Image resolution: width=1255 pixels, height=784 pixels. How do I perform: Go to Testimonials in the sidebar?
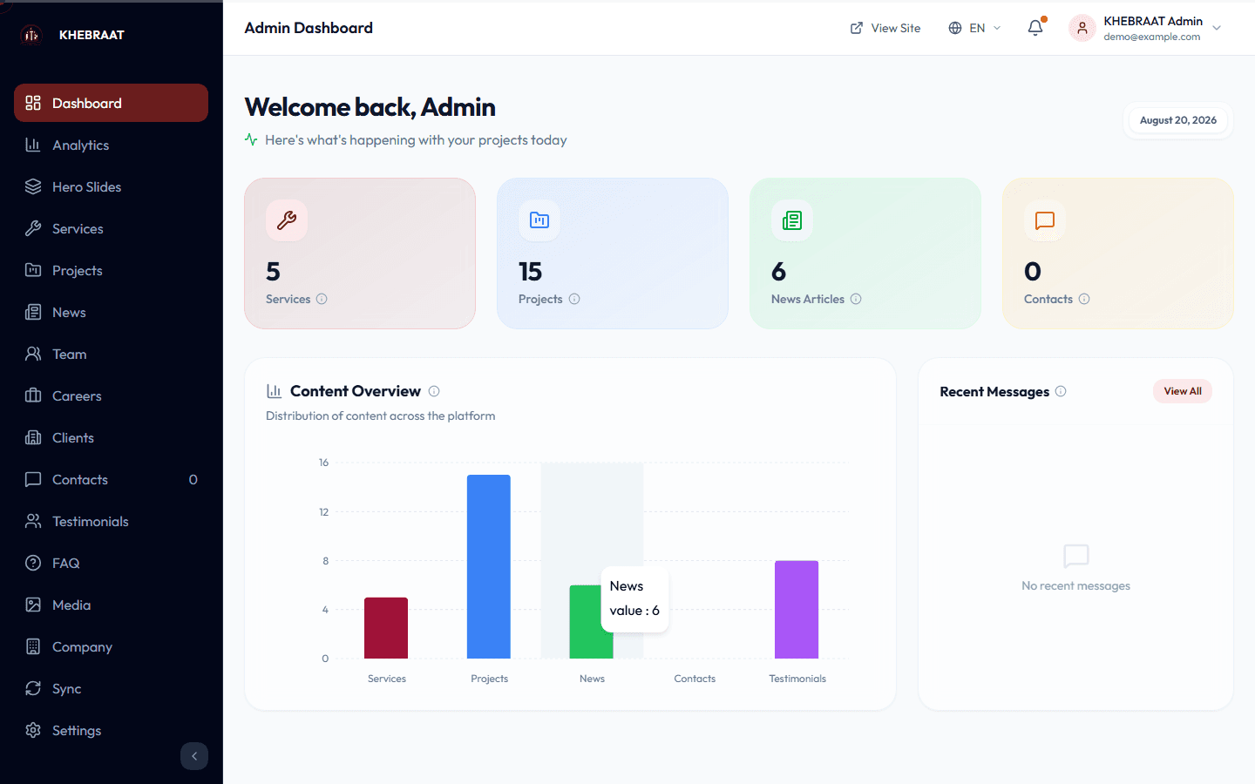coord(111,521)
